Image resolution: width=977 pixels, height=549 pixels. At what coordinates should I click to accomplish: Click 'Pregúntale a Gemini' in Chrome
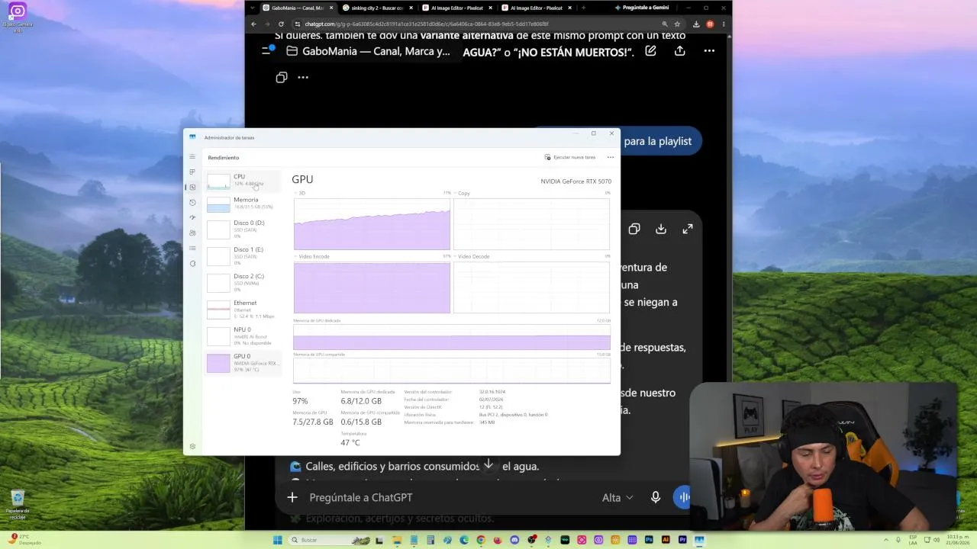tap(642, 8)
